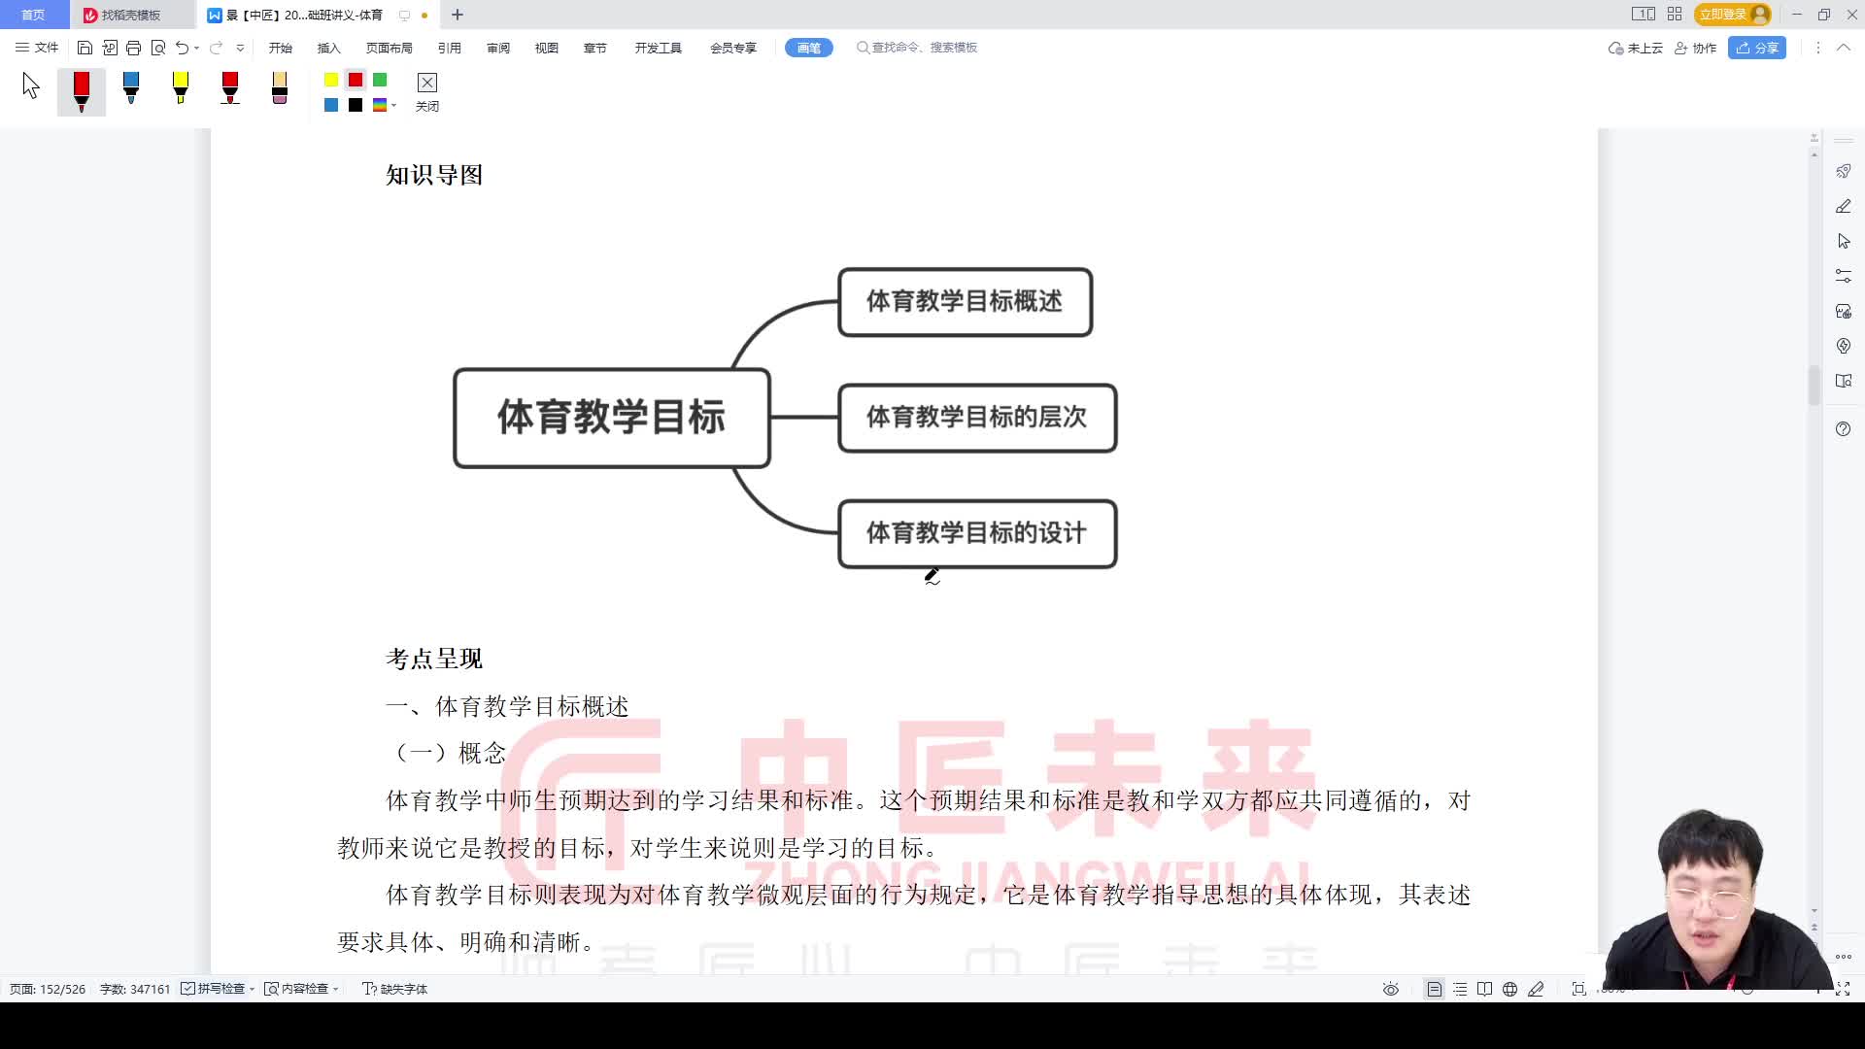Screen dimensions: 1865x1049
Task: Open the quick access toolbar chevron menu
Action: point(240,47)
